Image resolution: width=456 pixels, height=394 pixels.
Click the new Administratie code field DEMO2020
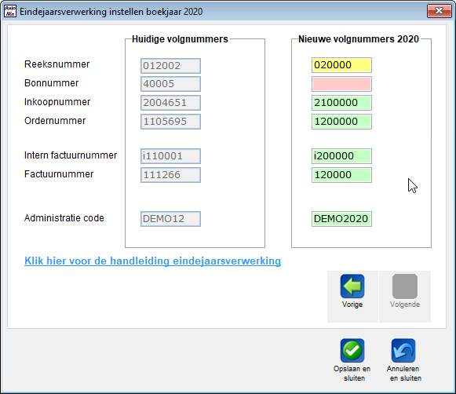[341, 219]
